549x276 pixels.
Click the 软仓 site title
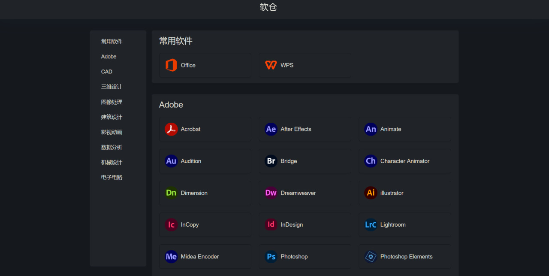click(268, 7)
